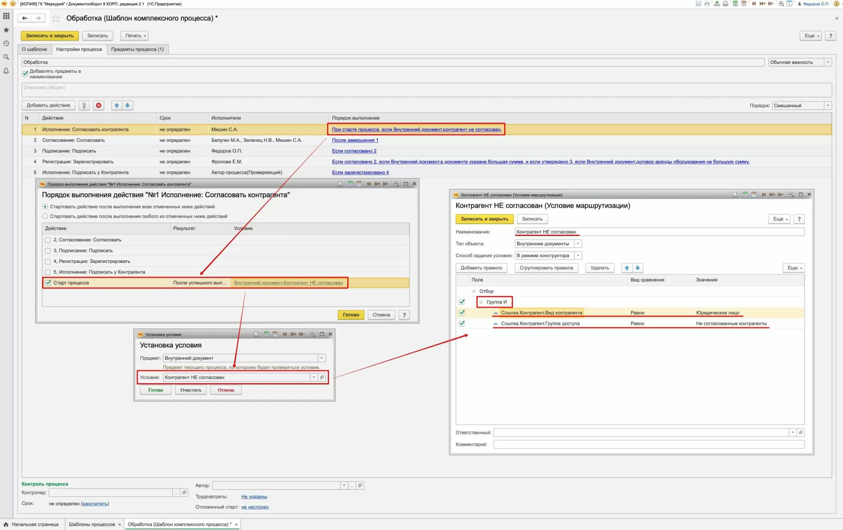
Task: Click the search magnifier in sidebar
Action: point(6,57)
